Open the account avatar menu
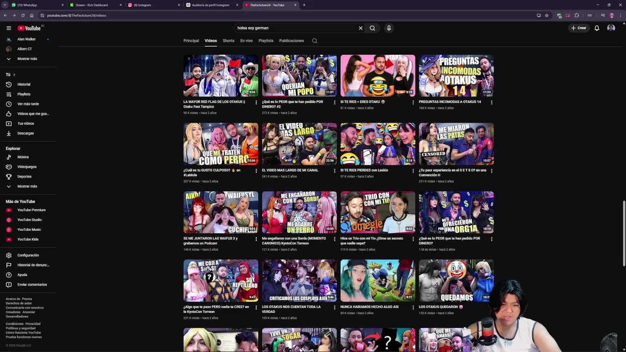 click(x=611, y=28)
